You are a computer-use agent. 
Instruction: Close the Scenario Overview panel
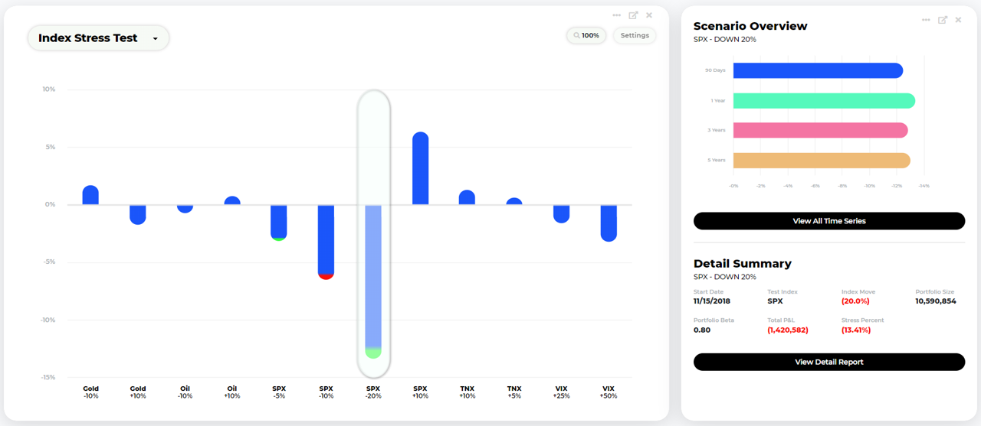(x=958, y=20)
